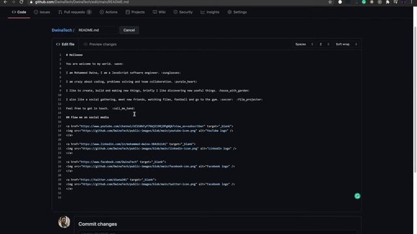Open the Issues tab
417x234 pixels.
coord(42,12)
